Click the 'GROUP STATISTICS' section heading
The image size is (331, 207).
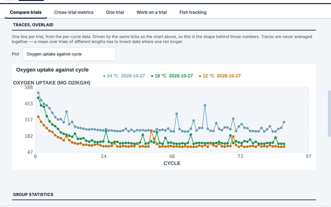click(33, 194)
